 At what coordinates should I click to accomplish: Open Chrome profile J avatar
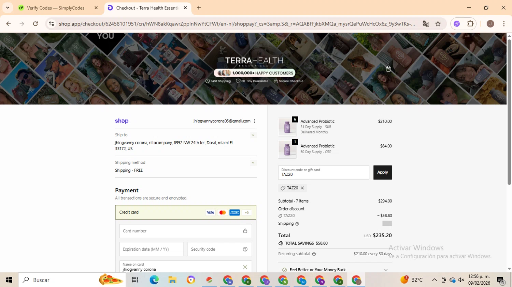490,23
